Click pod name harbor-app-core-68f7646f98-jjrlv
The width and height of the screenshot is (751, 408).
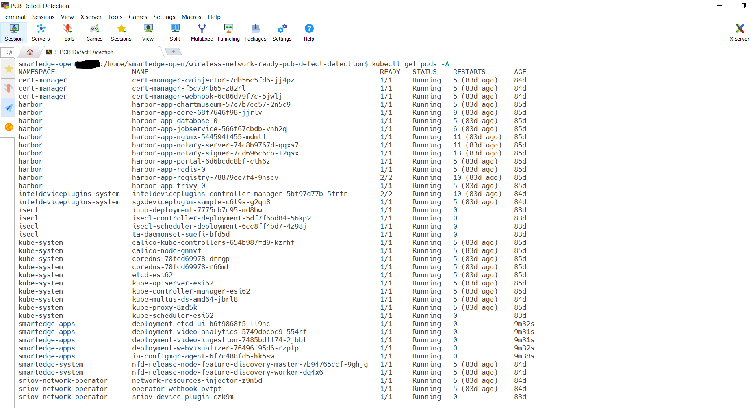tap(197, 112)
